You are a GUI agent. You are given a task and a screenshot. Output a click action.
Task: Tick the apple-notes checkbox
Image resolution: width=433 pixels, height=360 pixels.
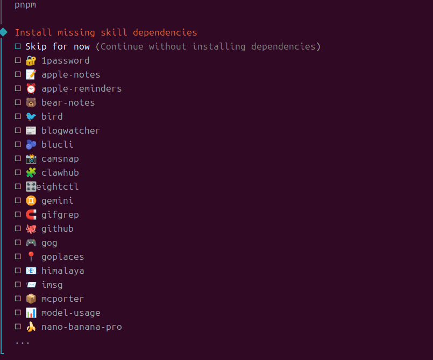(18, 74)
